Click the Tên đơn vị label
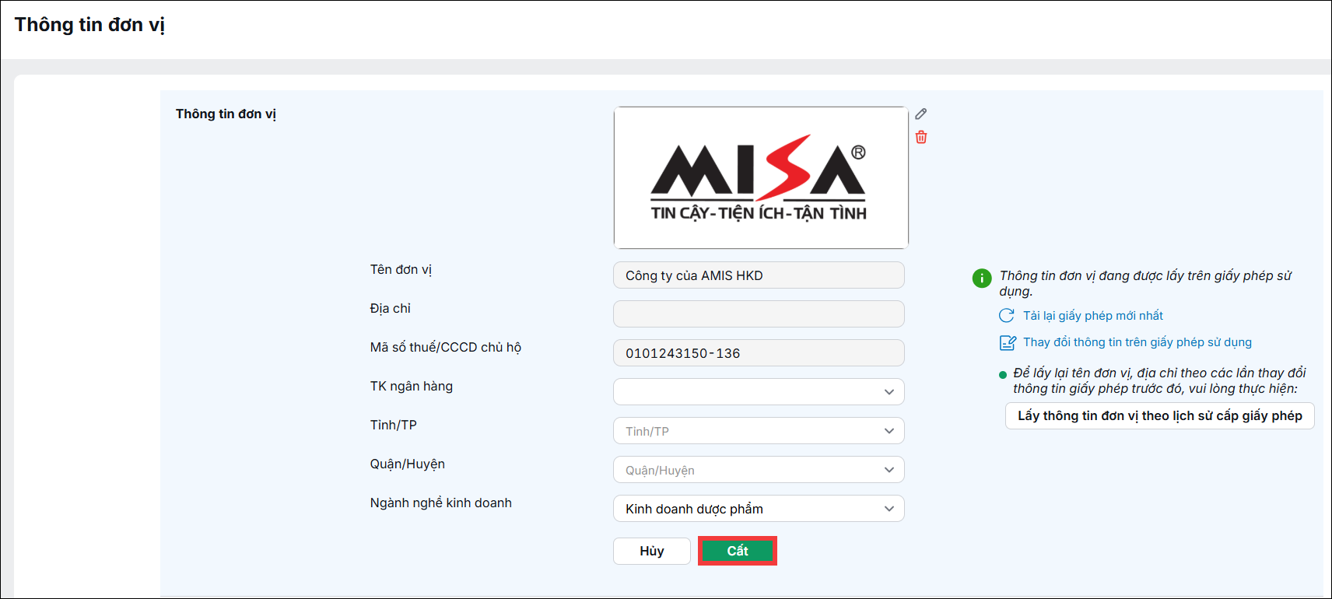This screenshot has width=1332, height=599. pyautogui.click(x=401, y=270)
